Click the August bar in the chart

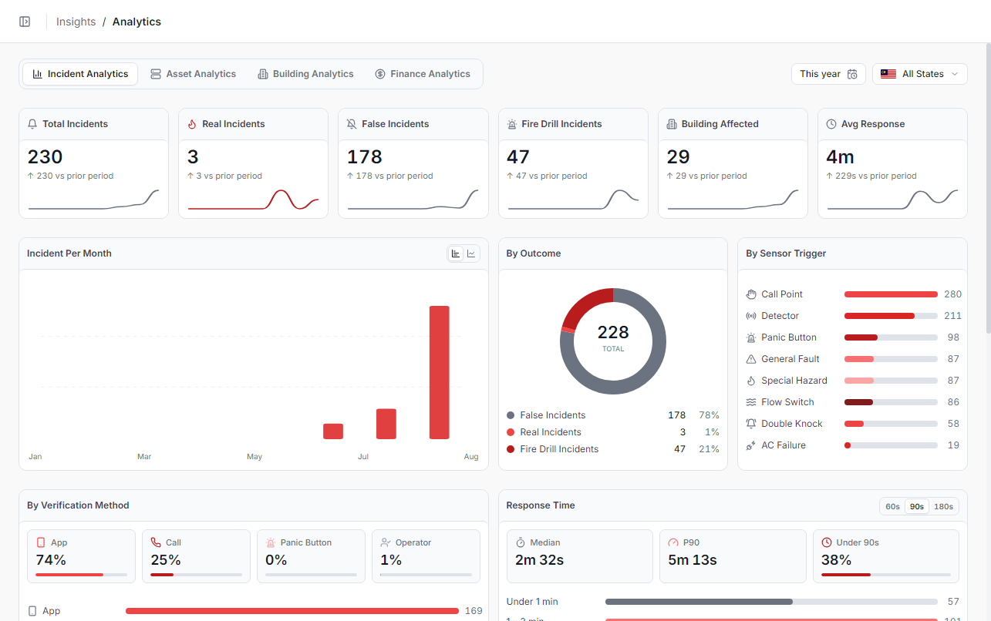tap(440, 373)
